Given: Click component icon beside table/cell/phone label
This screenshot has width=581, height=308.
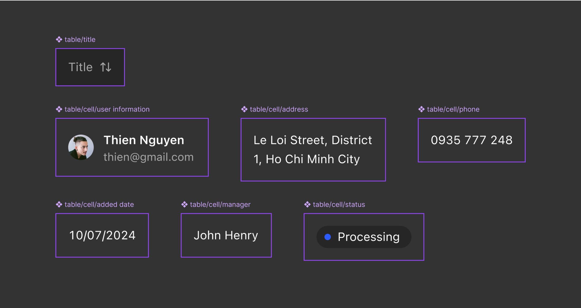Looking at the screenshot, I should click(421, 109).
